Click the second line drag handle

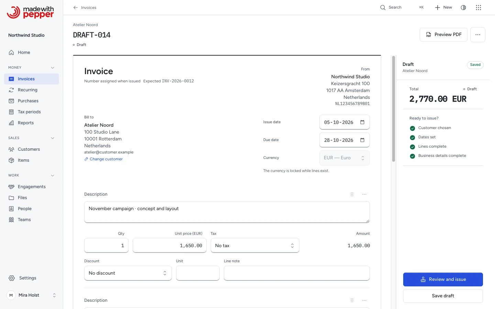pyautogui.click(x=352, y=300)
